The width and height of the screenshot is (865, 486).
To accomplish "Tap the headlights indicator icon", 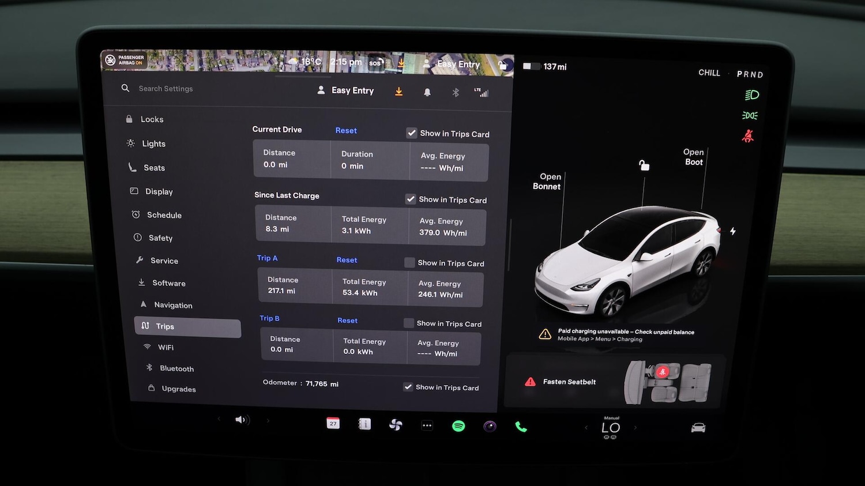I will (x=752, y=95).
